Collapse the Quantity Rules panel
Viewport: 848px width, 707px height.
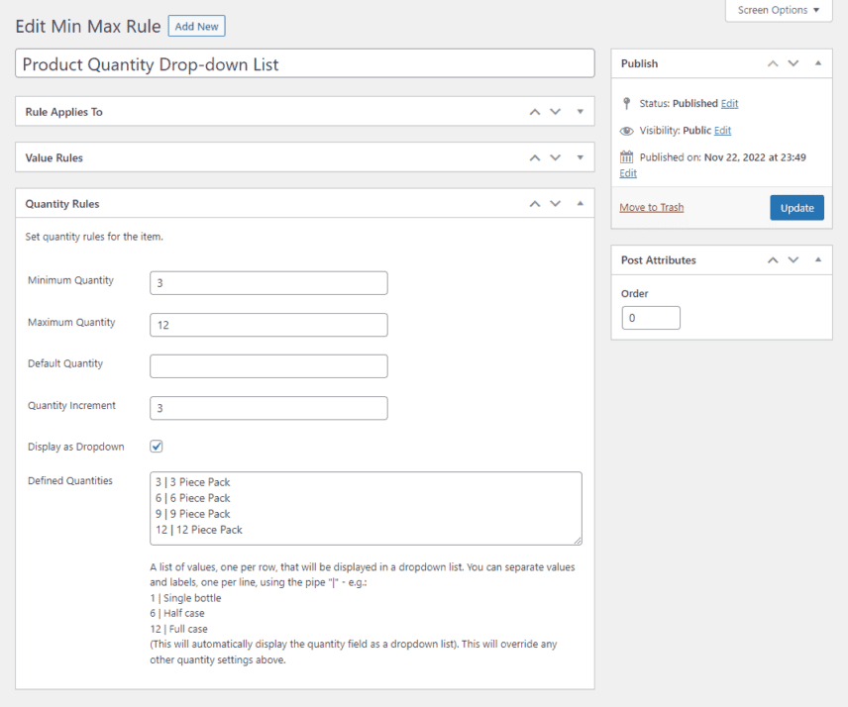coord(580,203)
